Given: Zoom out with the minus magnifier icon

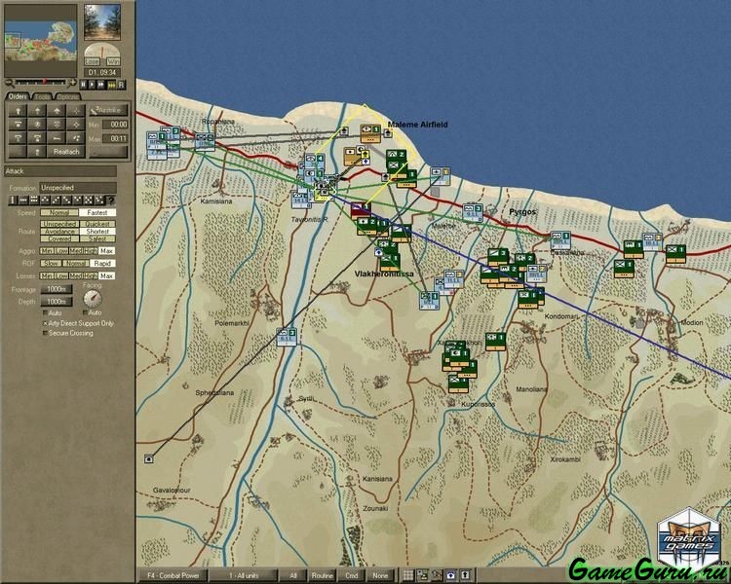Looking at the screenshot, I should 9,84.
